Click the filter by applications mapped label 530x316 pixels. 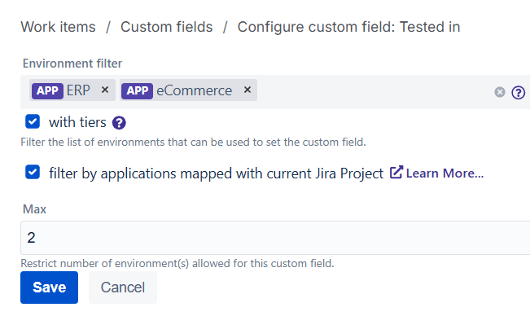point(217,173)
